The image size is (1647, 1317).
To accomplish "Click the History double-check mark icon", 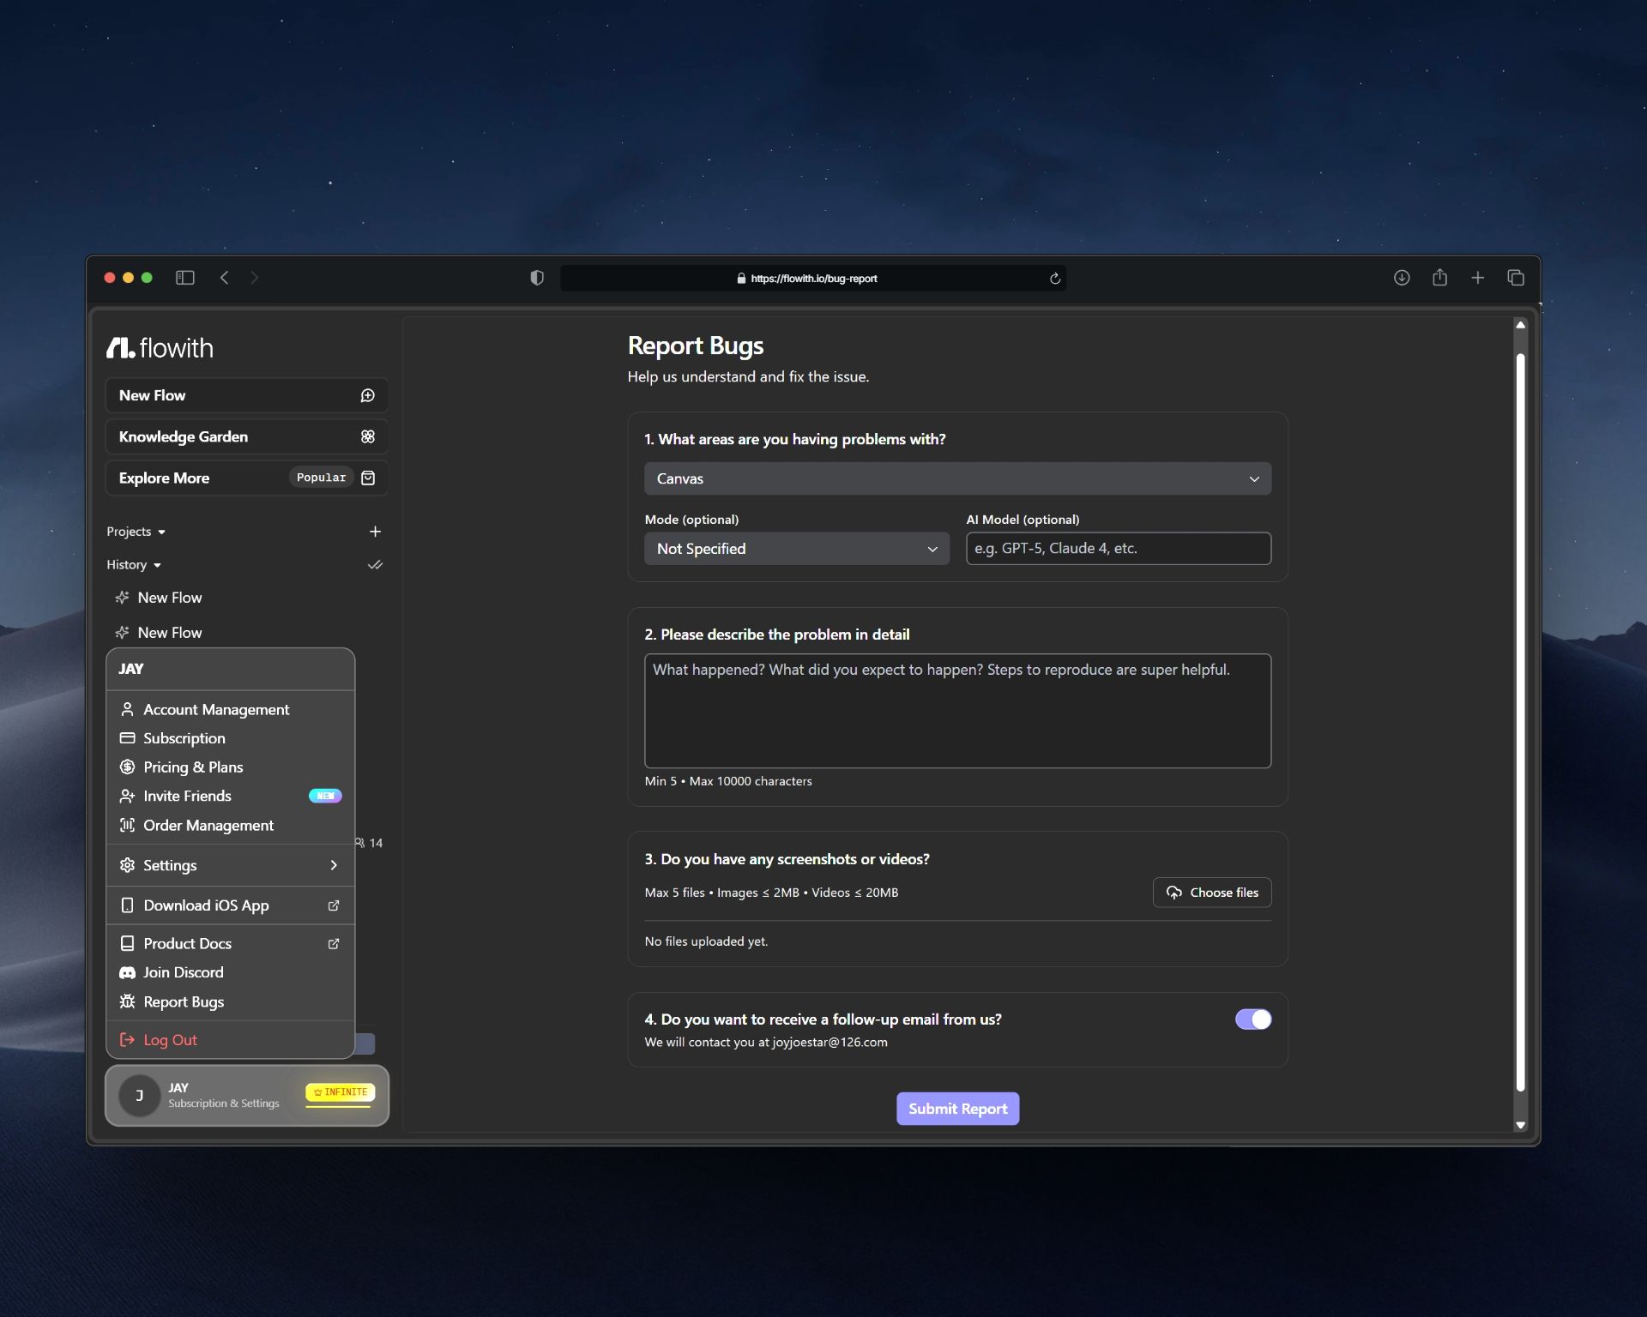I will (375, 565).
